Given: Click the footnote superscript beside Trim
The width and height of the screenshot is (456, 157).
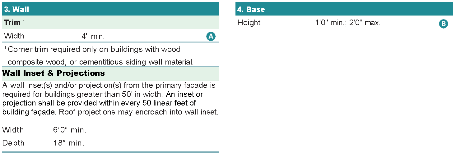Looking at the screenshot, I should (24, 21).
